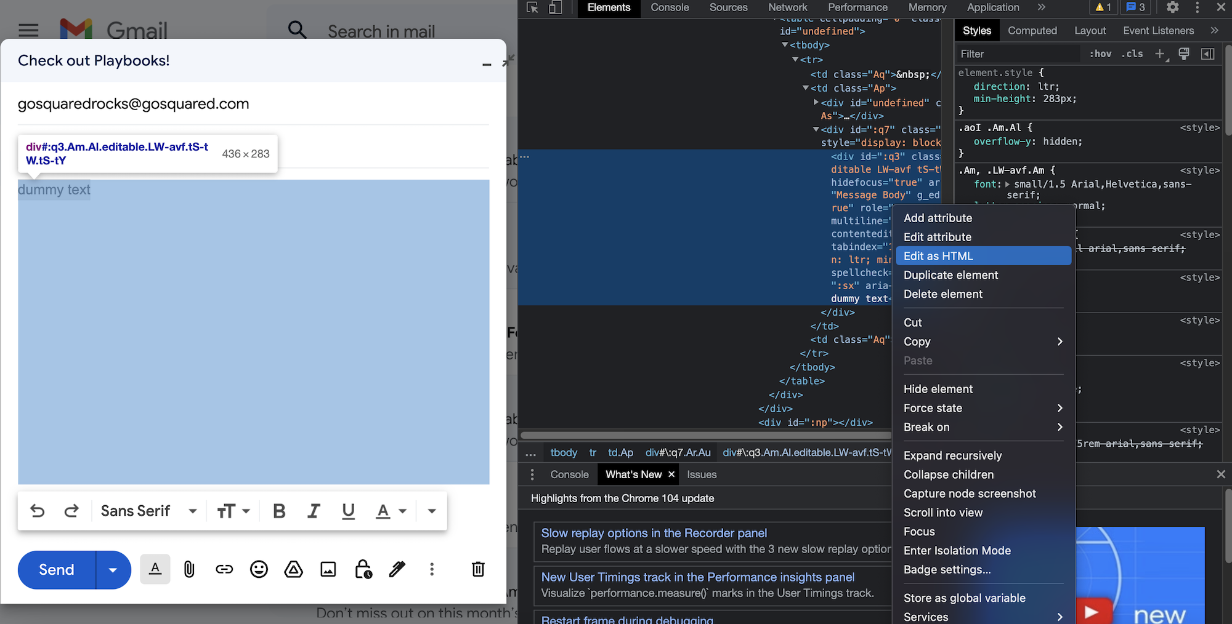The image size is (1232, 624).
Task: Open Gmail main menu hamburger icon
Action: (x=28, y=30)
